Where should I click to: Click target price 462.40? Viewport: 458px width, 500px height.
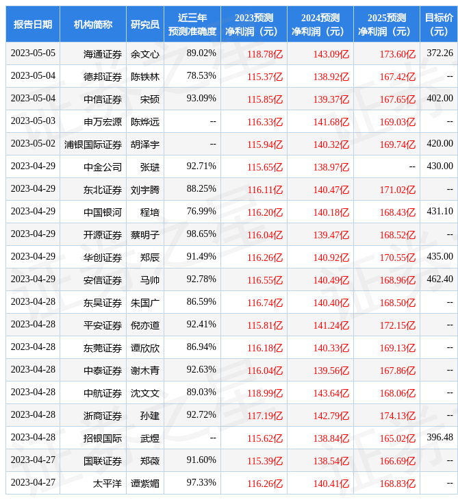pyautogui.click(x=440, y=279)
